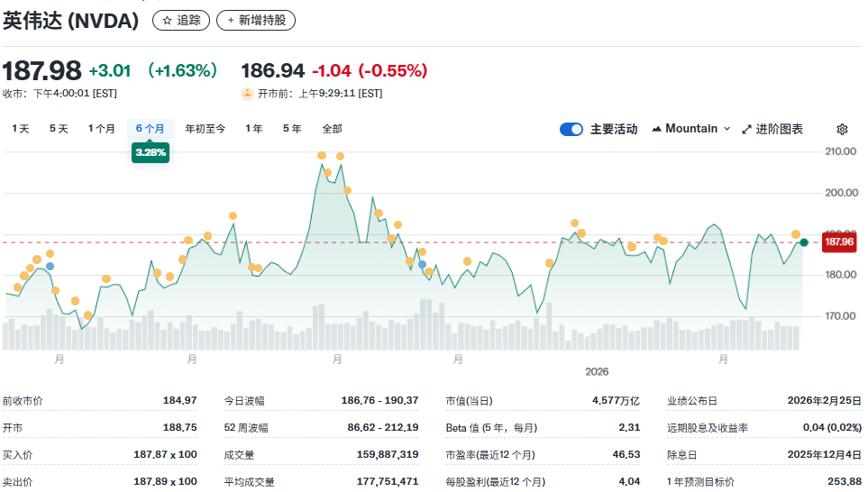Click the 成交量 value 159,887,319

388,454
